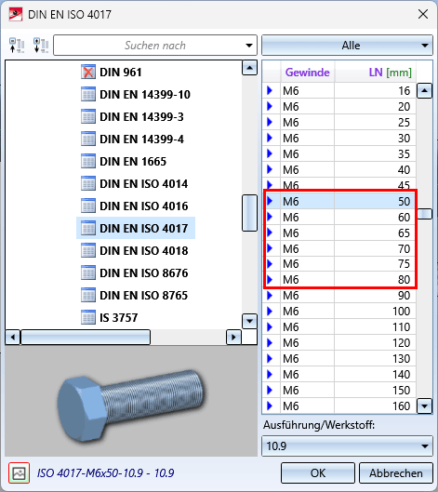Select the M6 length 30 row
438x492 pixels.
pos(339,138)
